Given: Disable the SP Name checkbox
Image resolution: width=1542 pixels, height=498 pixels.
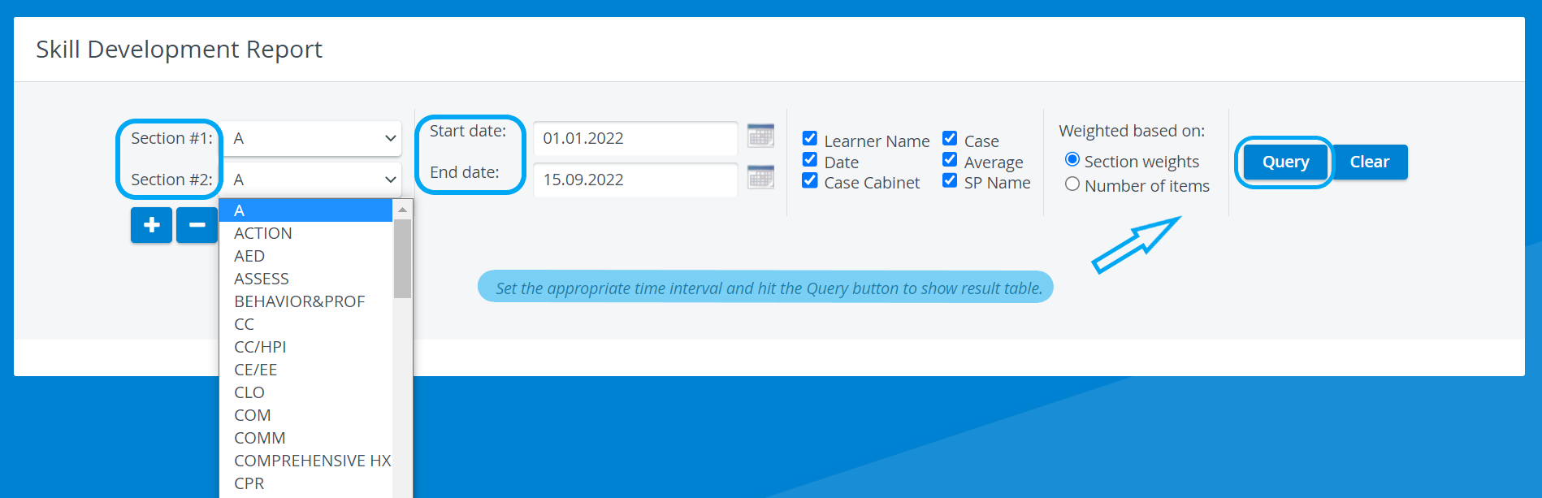Looking at the screenshot, I should tap(950, 180).
